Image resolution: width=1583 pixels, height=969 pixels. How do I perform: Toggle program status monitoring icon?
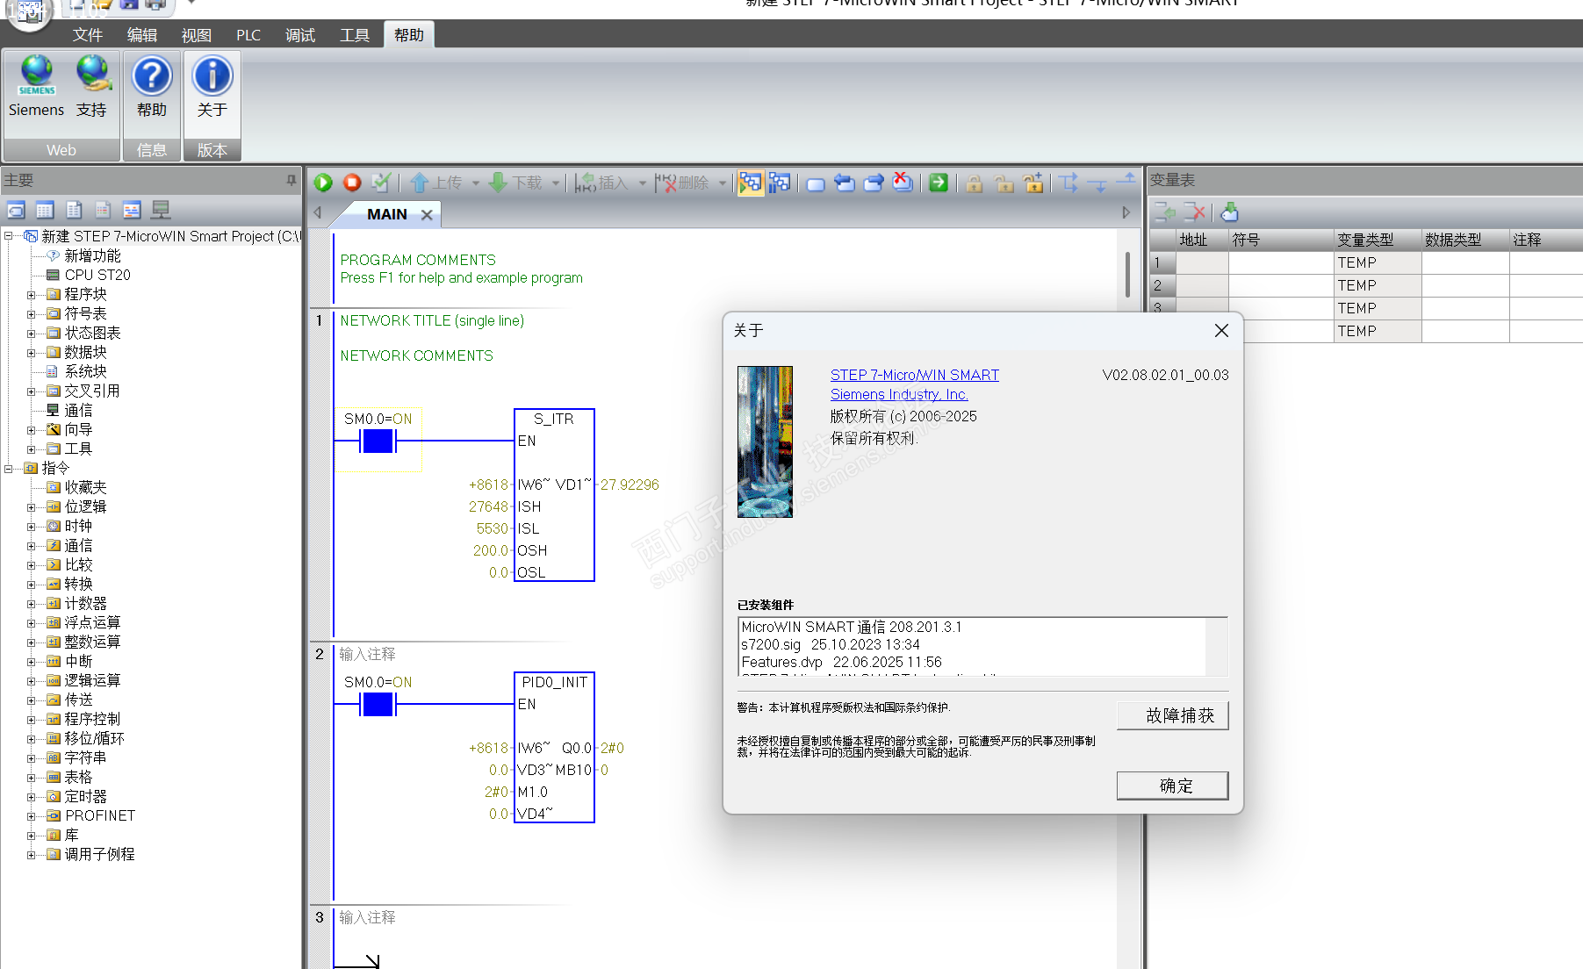coord(750,183)
